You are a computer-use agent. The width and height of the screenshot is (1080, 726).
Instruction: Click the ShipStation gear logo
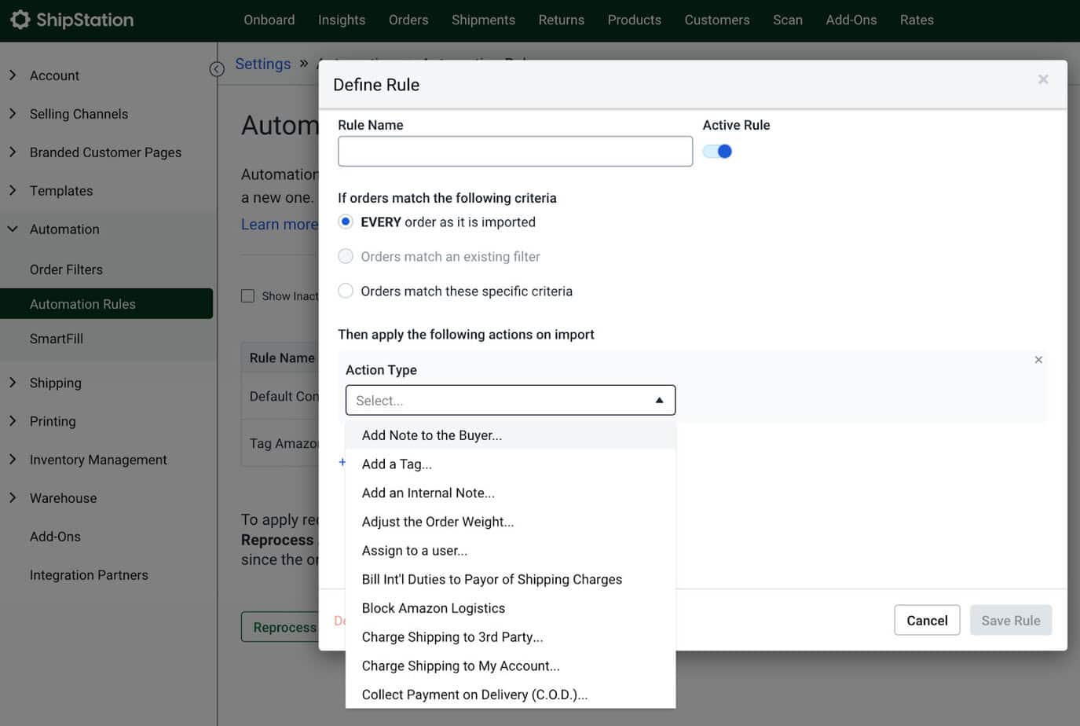20,20
